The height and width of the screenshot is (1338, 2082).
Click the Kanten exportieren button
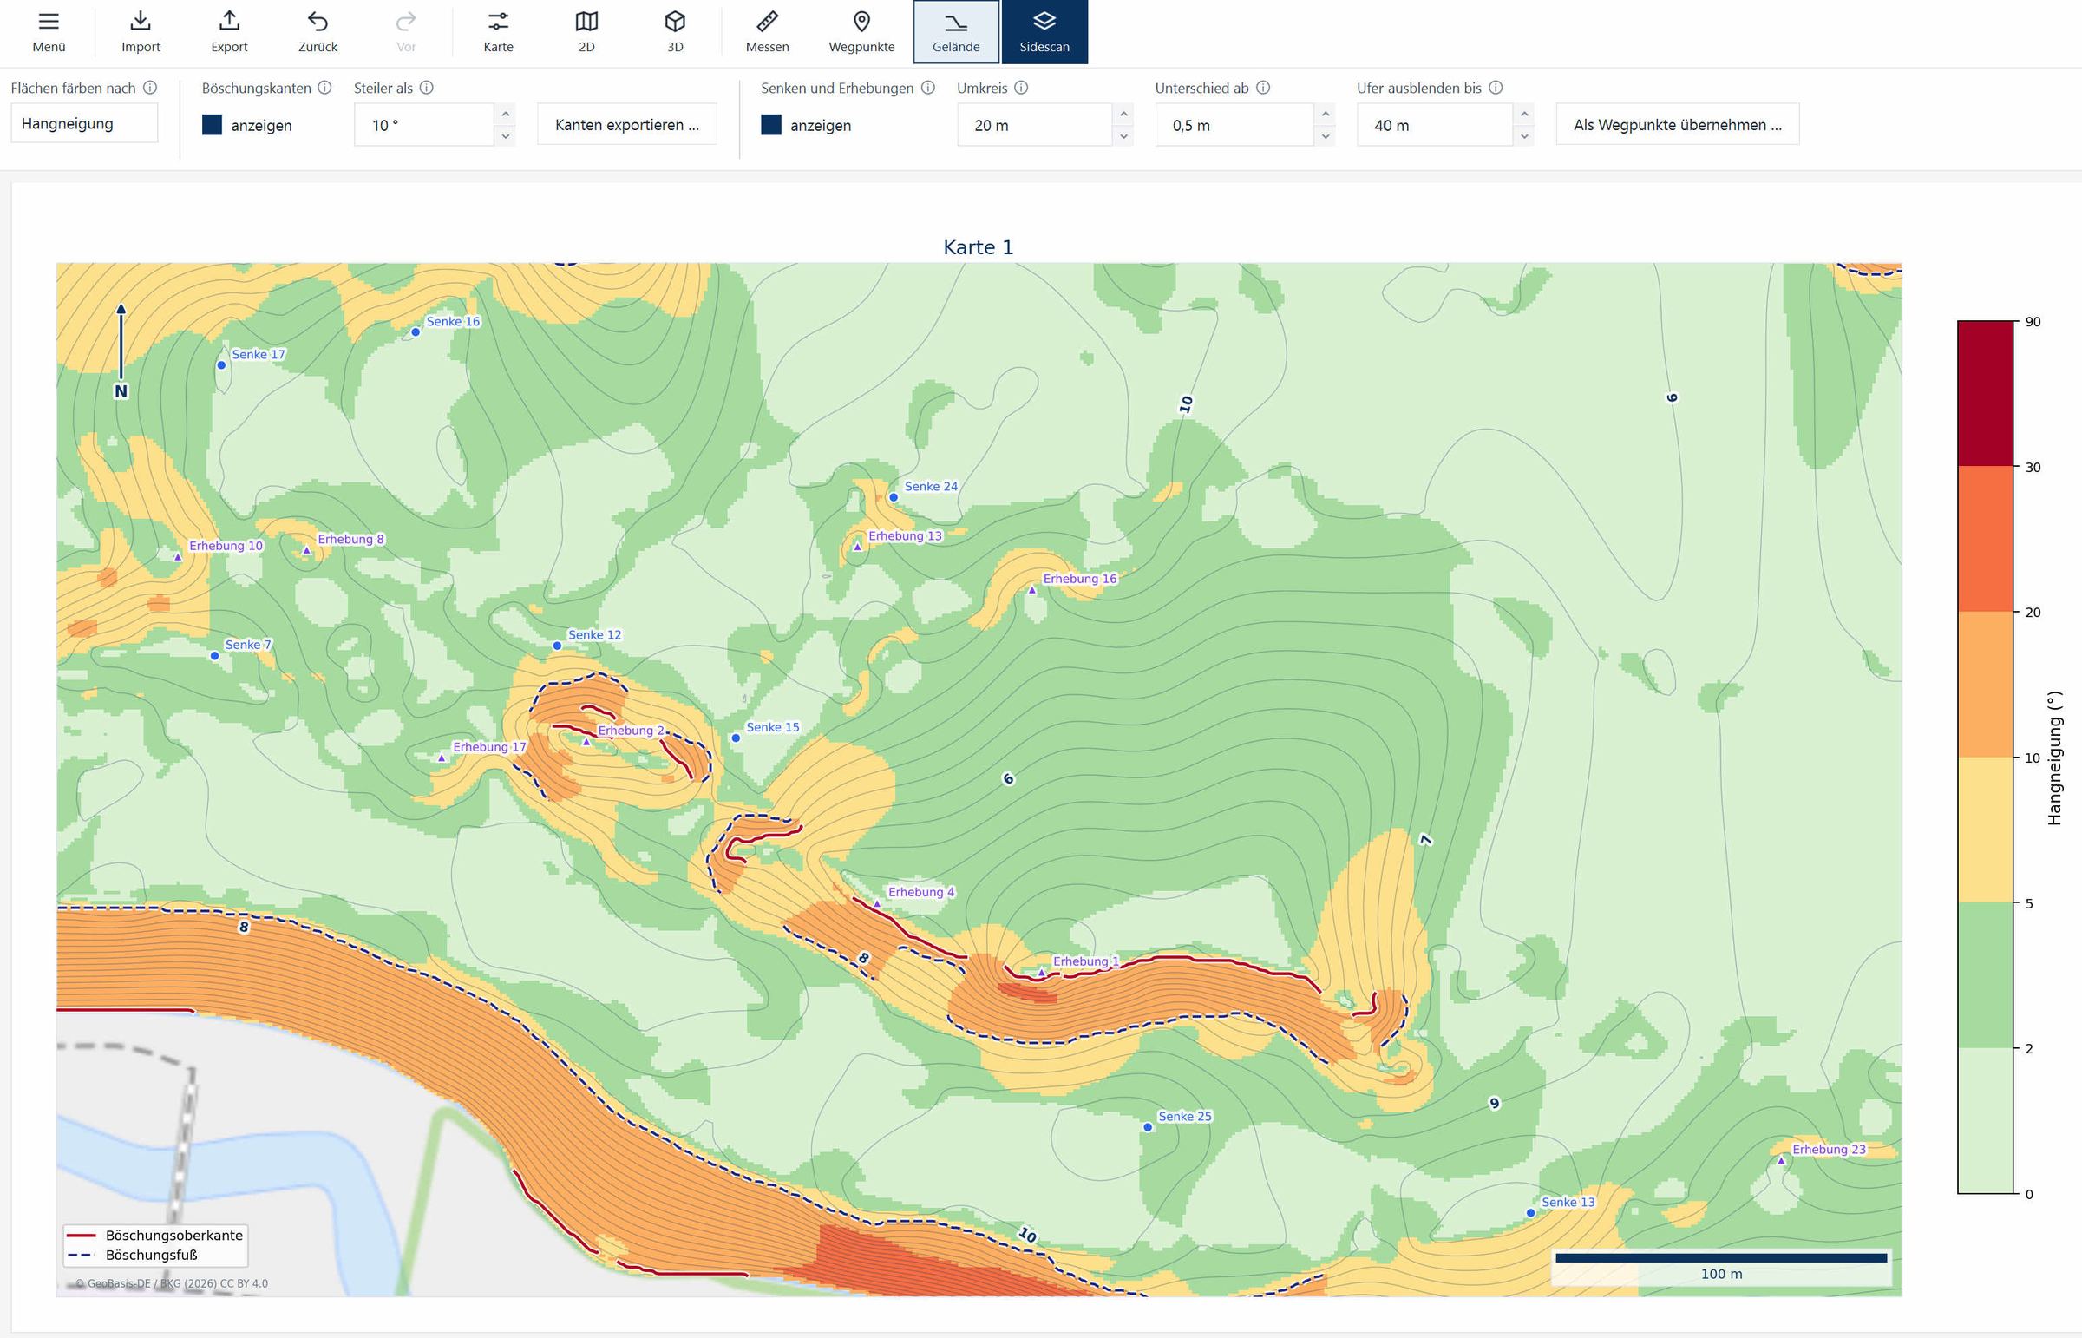(627, 124)
